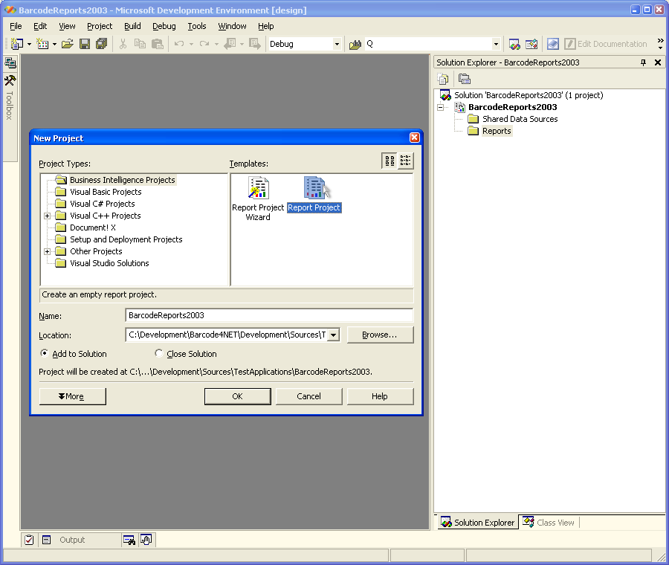
Task: Click the Save All toolbar icon
Action: [101, 44]
